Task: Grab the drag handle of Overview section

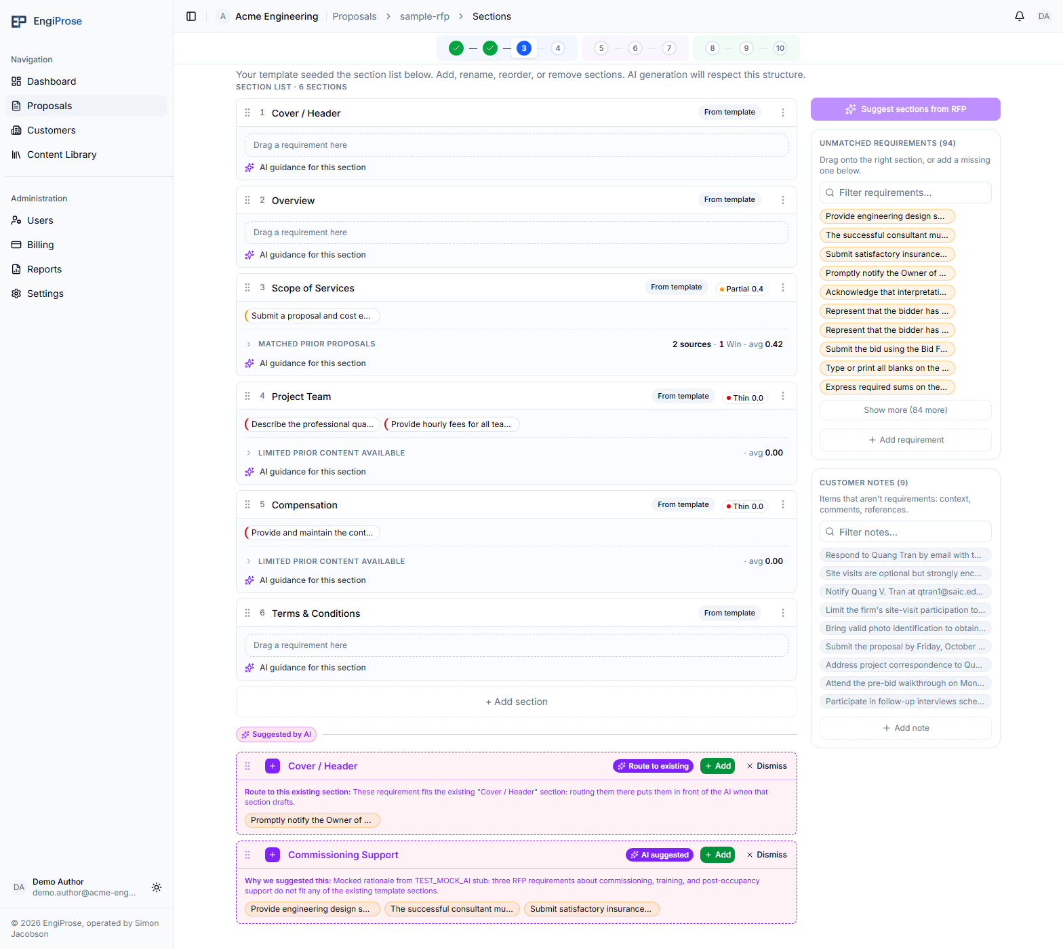Action: (247, 200)
